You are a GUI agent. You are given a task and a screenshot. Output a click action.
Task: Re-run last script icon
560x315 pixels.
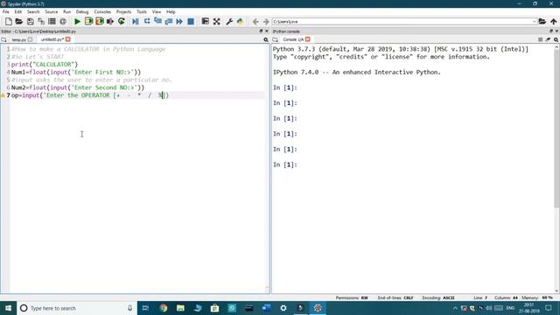[x=122, y=21]
